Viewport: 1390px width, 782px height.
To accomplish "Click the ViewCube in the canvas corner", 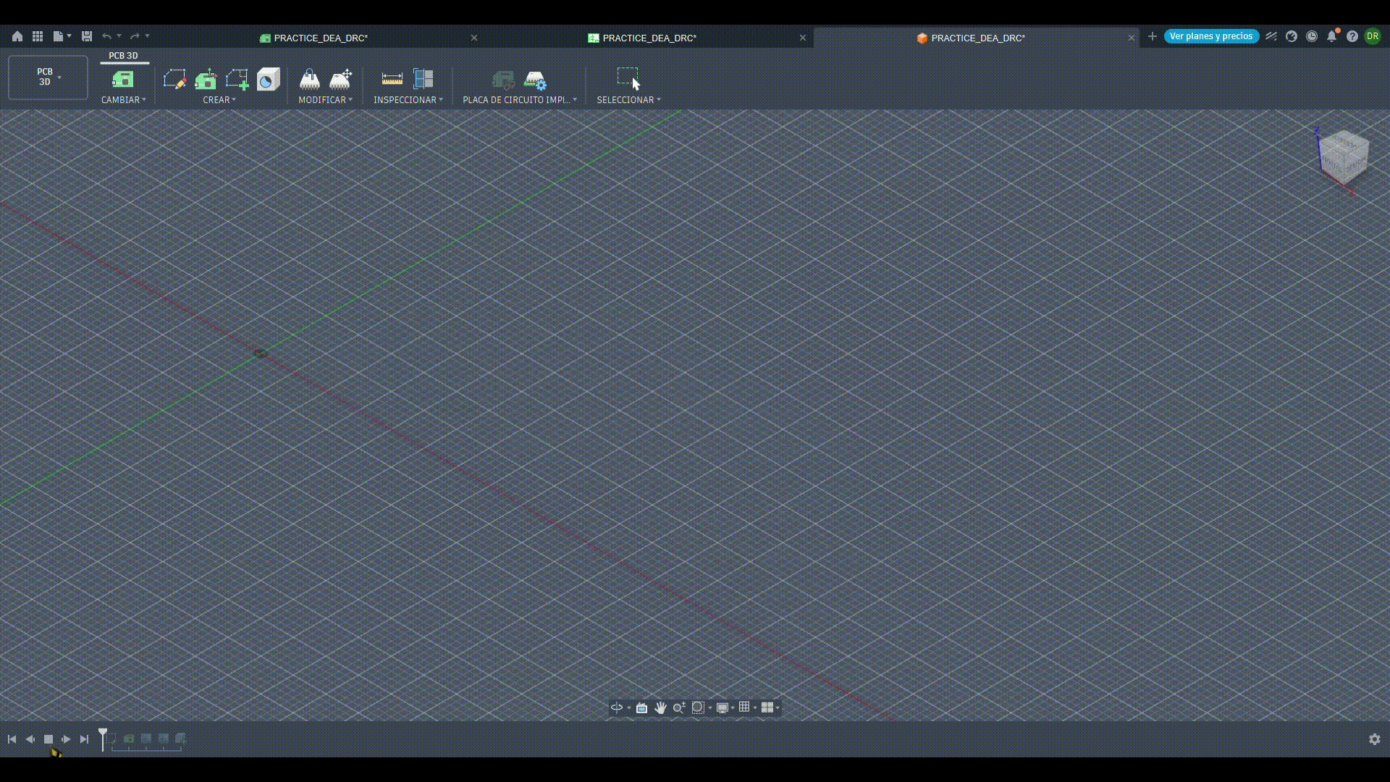I will 1344,156.
